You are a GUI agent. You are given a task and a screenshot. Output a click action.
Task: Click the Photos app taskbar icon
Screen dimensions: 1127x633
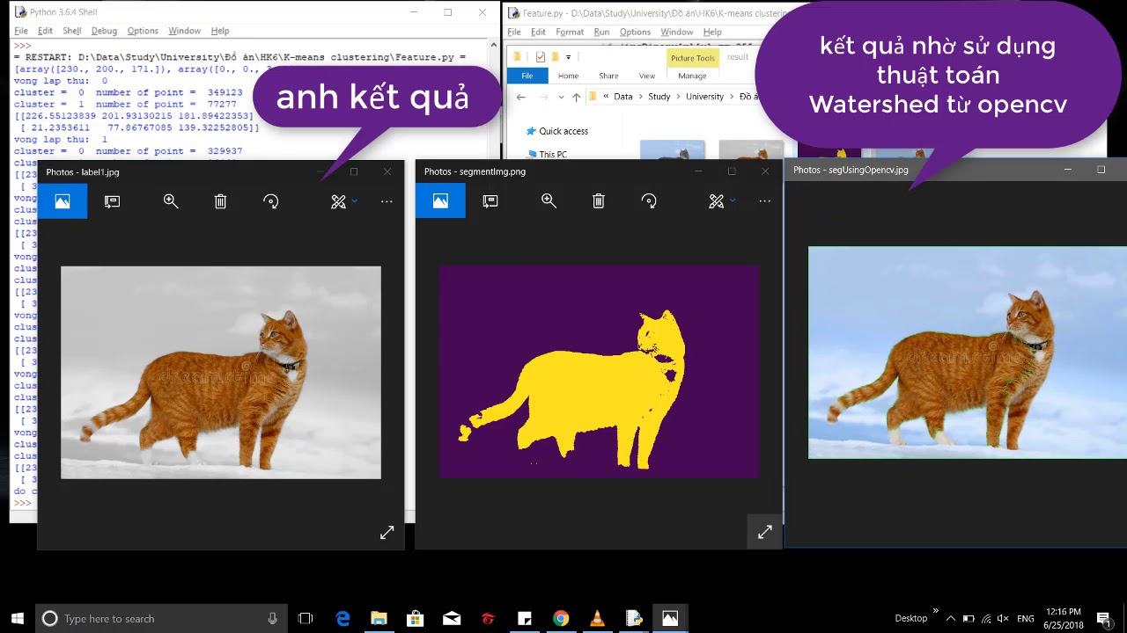tap(670, 618)
